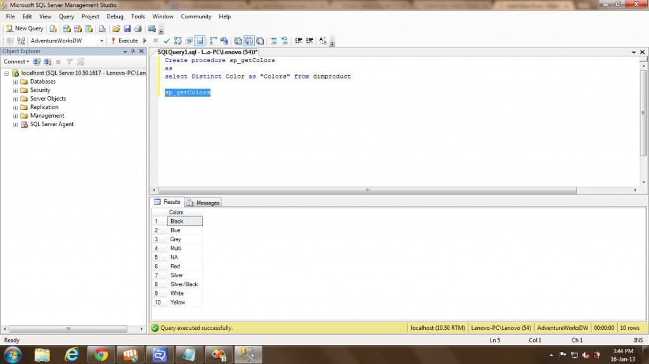Pin the Object Explorer panel

tap(132, 51)
